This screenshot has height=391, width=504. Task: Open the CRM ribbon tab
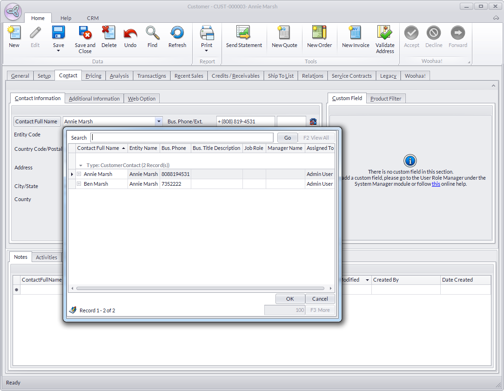pos(93,18)
